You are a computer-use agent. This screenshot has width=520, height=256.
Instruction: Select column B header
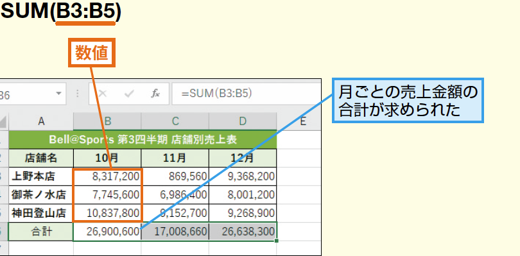click(107, 121)
